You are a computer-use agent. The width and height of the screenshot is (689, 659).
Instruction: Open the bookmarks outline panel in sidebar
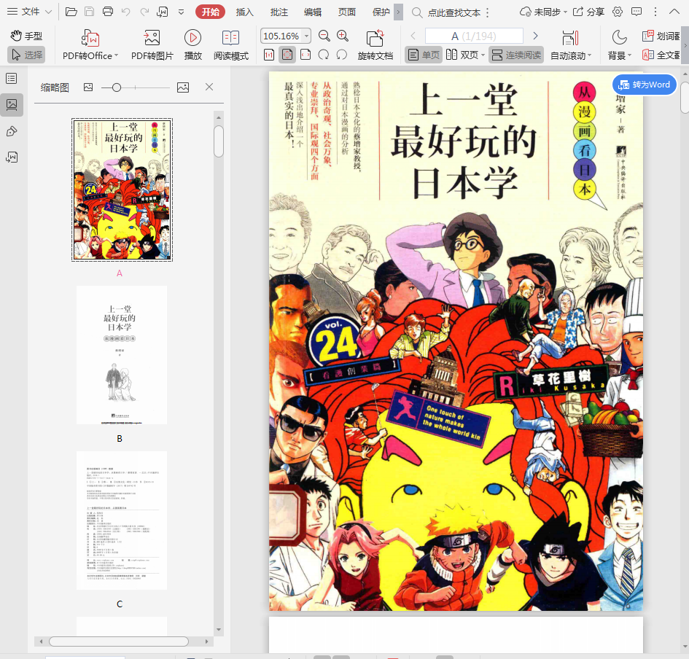12,78
